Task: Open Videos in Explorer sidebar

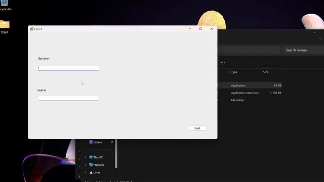Action: point(98,142)
